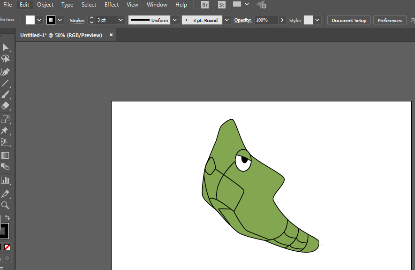This screenshot has height=270, width=415.
Task: Pick the Eraser tool
Action: coord(6,107)
